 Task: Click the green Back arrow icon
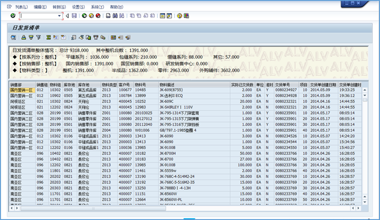pos(84,16)
